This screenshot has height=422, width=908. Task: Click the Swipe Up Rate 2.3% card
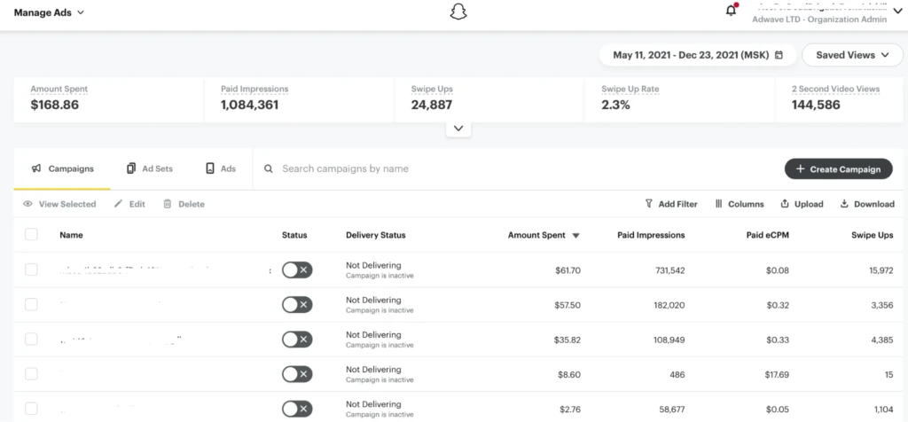pos(680,99)
